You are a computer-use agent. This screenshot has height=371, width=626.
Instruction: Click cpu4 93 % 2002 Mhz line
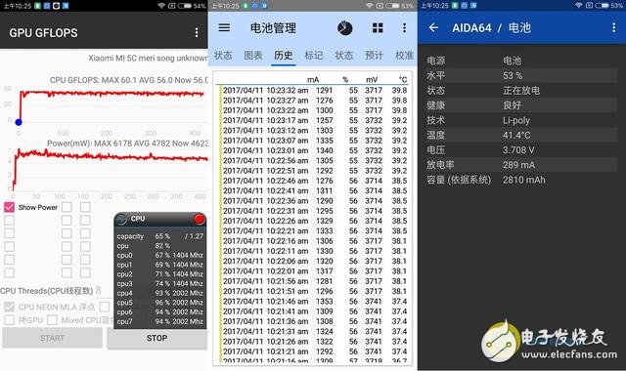click(160, 293)
